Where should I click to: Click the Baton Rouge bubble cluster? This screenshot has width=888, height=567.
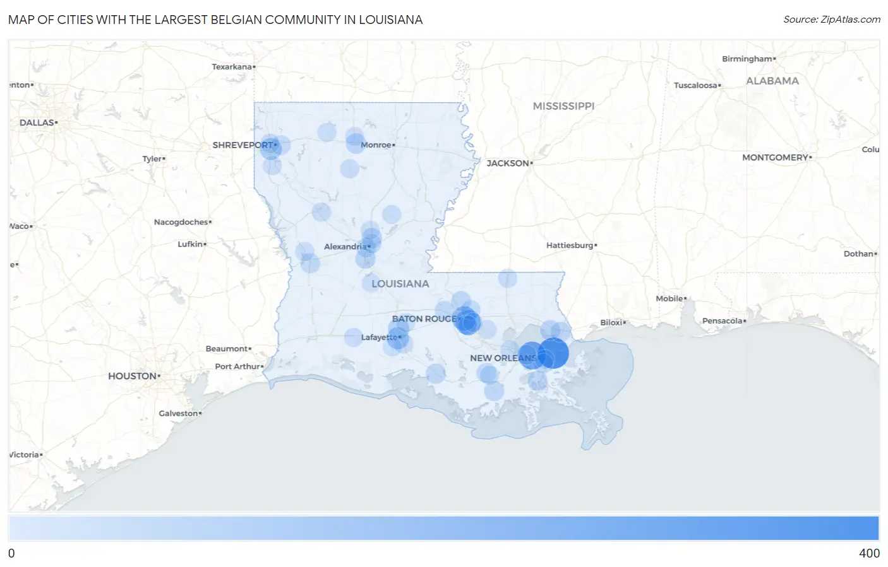click(467, 320)
